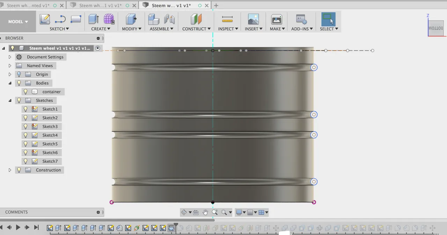Select Sketch4 in the browser tree
The width and height of the screenshot is (447, 235).
point(50,135)
